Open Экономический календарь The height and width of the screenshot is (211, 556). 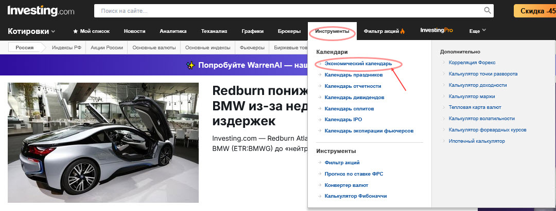358,64
